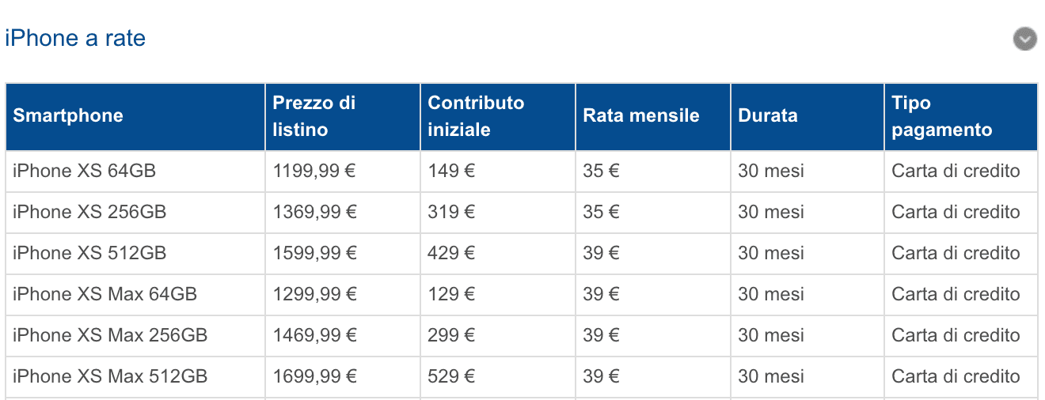Click the iPhone XS Max 256GB cell
1045x400 pixels.
tap(135, 335)
